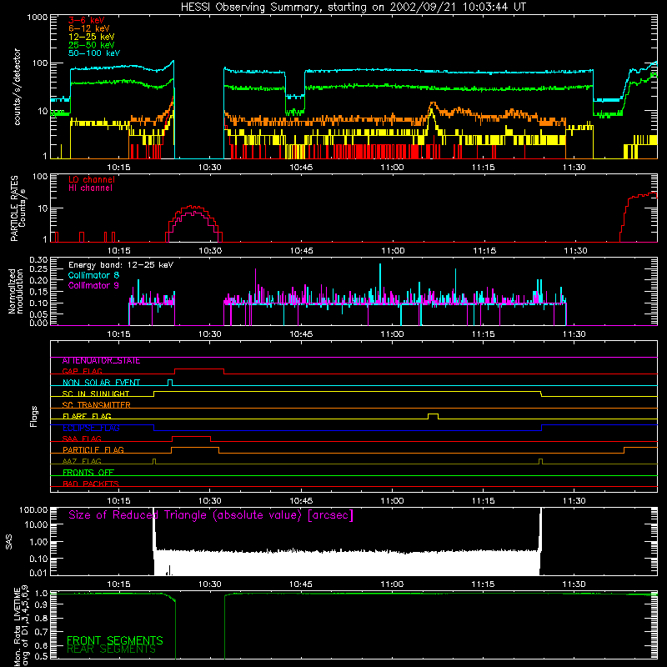
Task: Select the 50-100 keV legend label
Action: [94, 53]
